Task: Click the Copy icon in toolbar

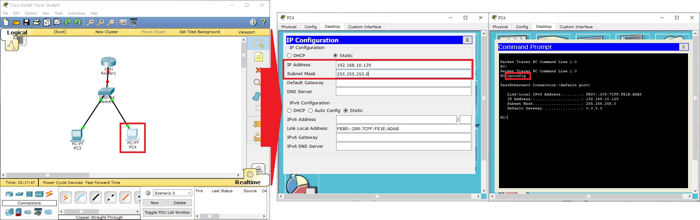Action: [47, 22]
